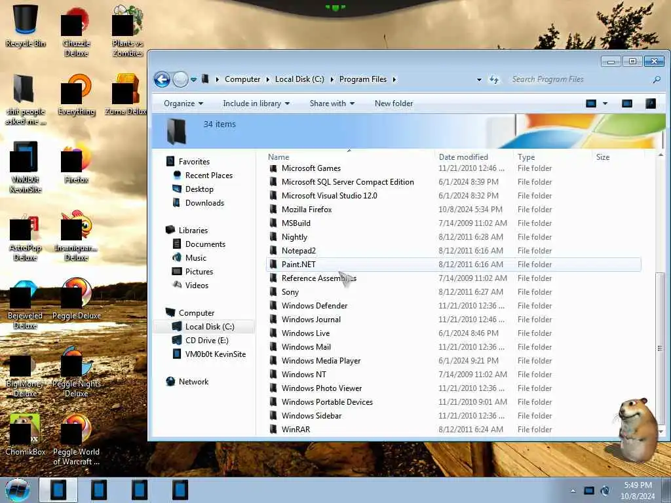Image resolution: width=671 pixels, height=503 pixels.
Task: Click the help icon in Explorer toolbar
Action: (x=651, y=103)
